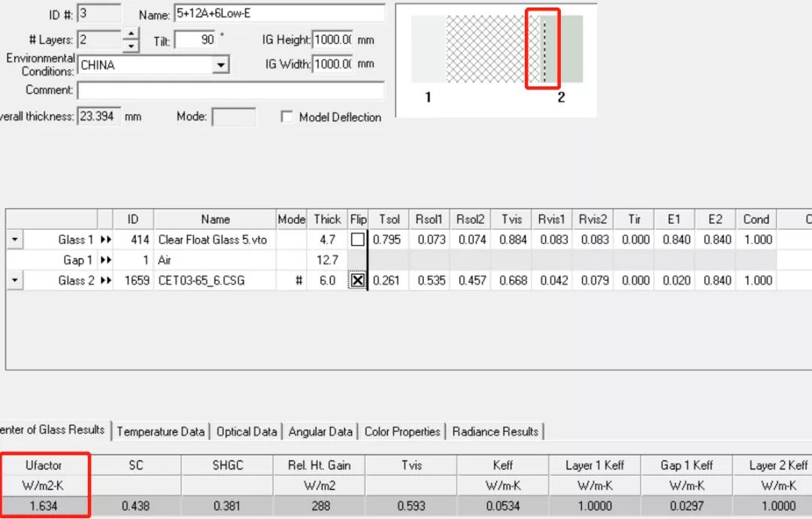Decrease number of layers with down arrow
Image resolution: width=812 pixels, height=519 pixels.
pos(132,46)
